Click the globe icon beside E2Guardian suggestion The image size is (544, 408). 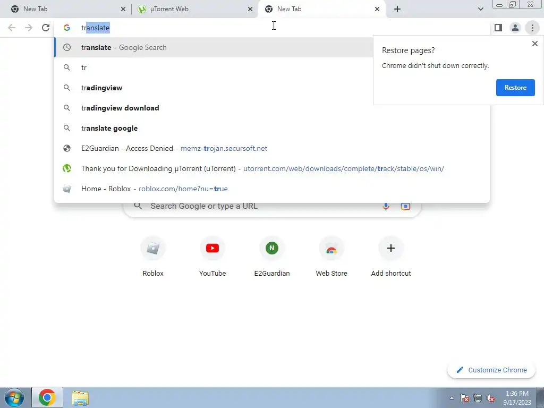[x=67, y=149]
